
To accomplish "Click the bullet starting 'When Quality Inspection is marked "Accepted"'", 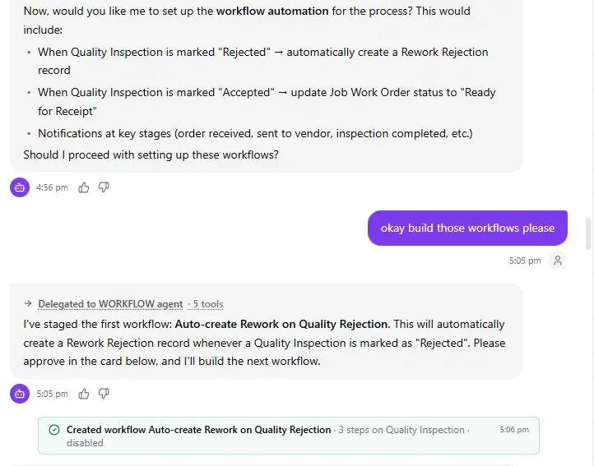I will pos(267,102).
